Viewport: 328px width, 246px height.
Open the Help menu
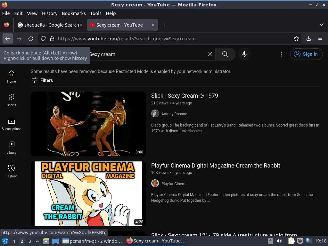[111, 13]
